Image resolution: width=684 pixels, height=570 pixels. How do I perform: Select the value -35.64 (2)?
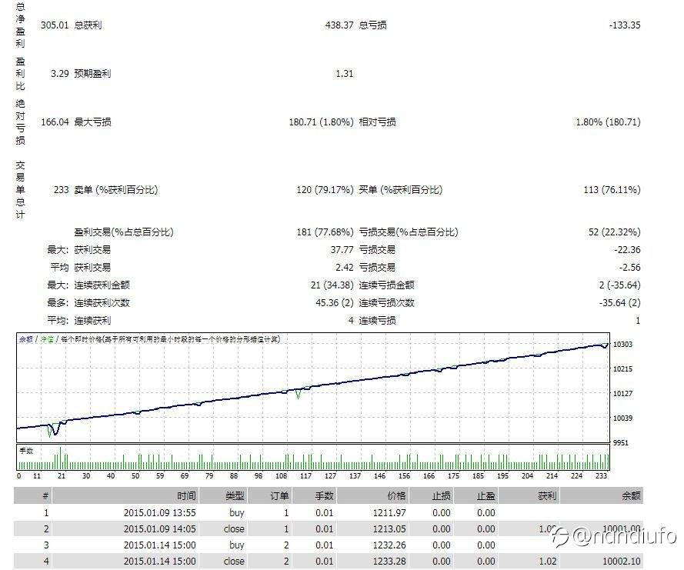(620, 302)
